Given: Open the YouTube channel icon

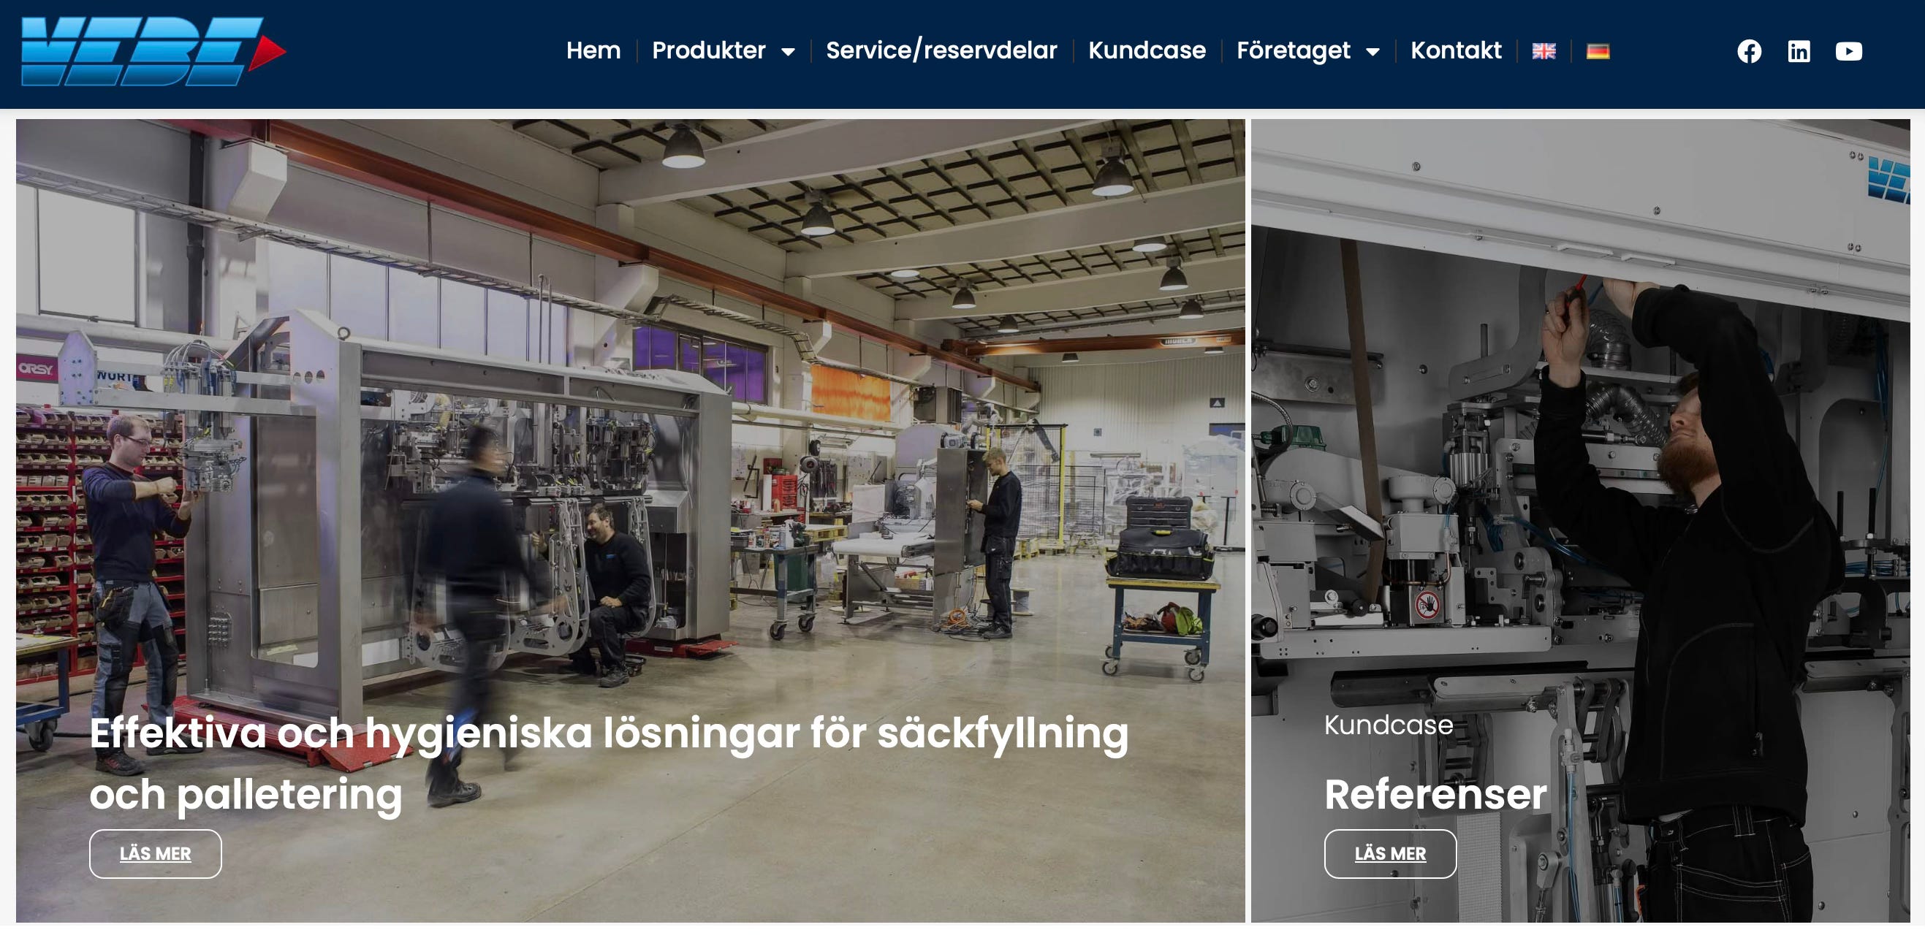Looking at the screenshot, I should click(x=1849, y=51).
